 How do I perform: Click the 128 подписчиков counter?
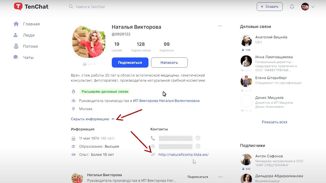[141, 47]
